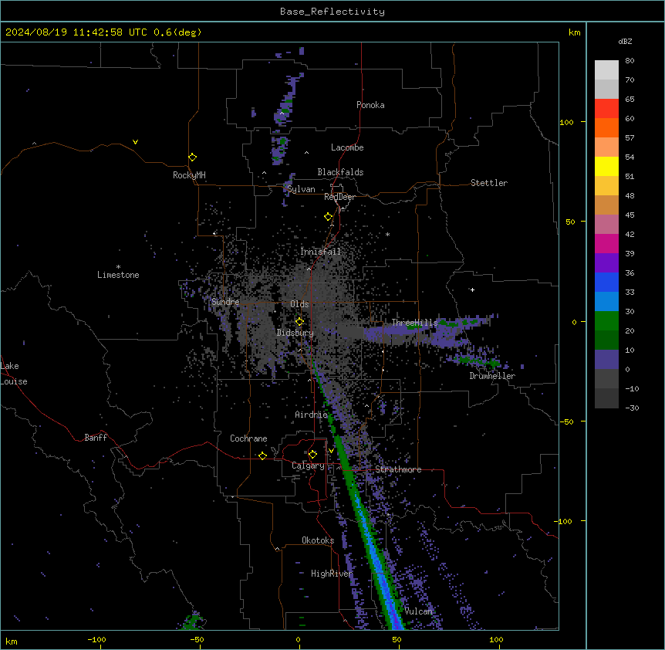This screenshot has height=650, width=665.
Task: Pick the light gray 70-80 dBZ swatch
Action: point(606,70)
